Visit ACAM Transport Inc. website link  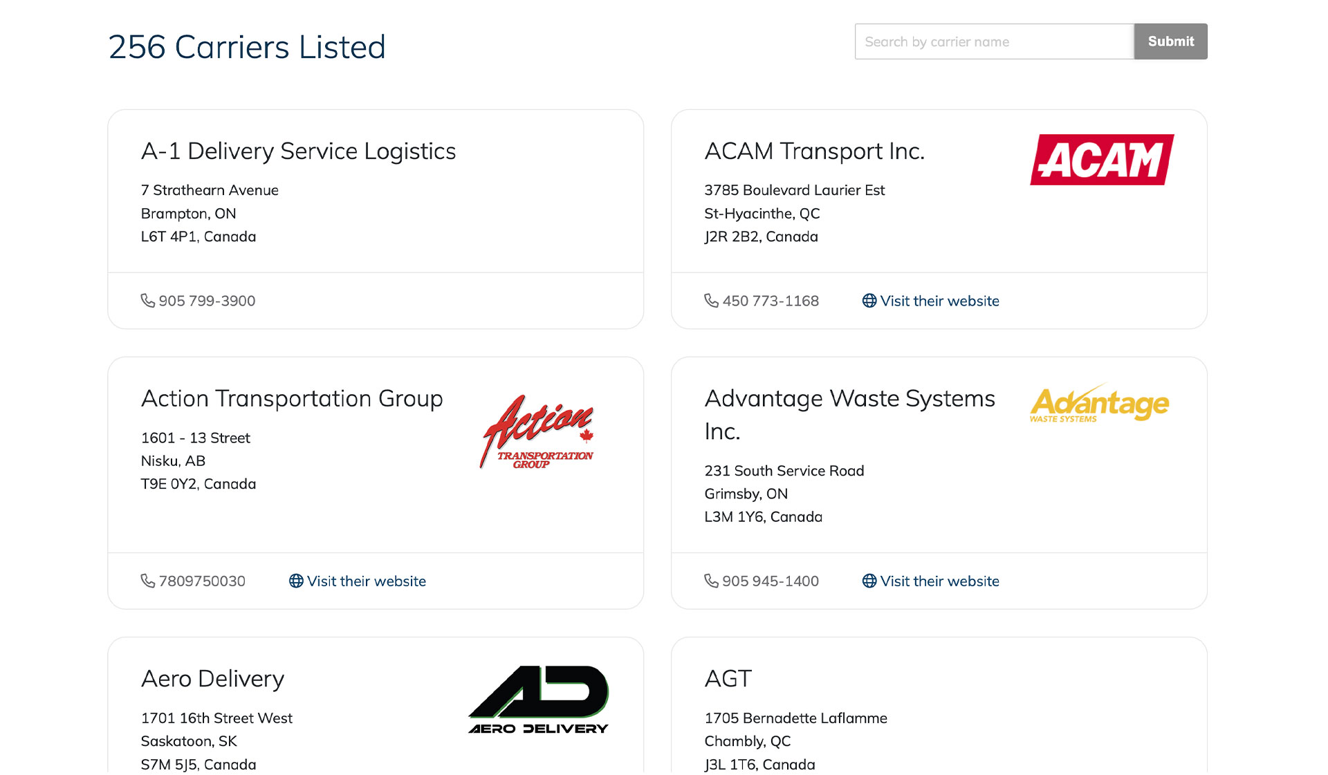939,301
